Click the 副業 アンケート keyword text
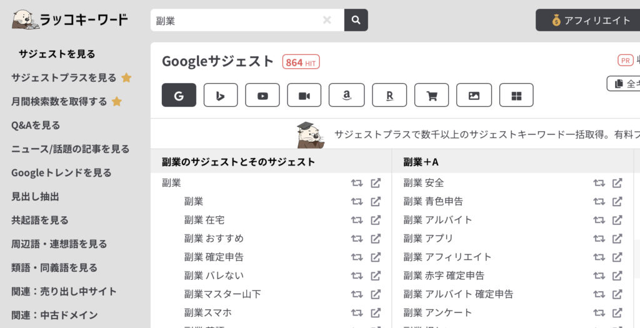Image resolution: width=640 pixels, height=328 pixels. [437, 312]
